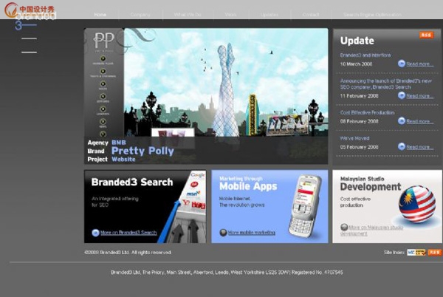Click the sixth round bullet under PP logo
The height and width of the screenshot is (297, 443).
103,121
